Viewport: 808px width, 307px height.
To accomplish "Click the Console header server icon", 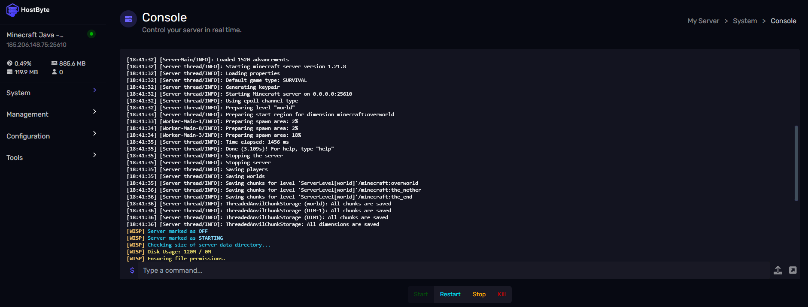I will [128, 19].
